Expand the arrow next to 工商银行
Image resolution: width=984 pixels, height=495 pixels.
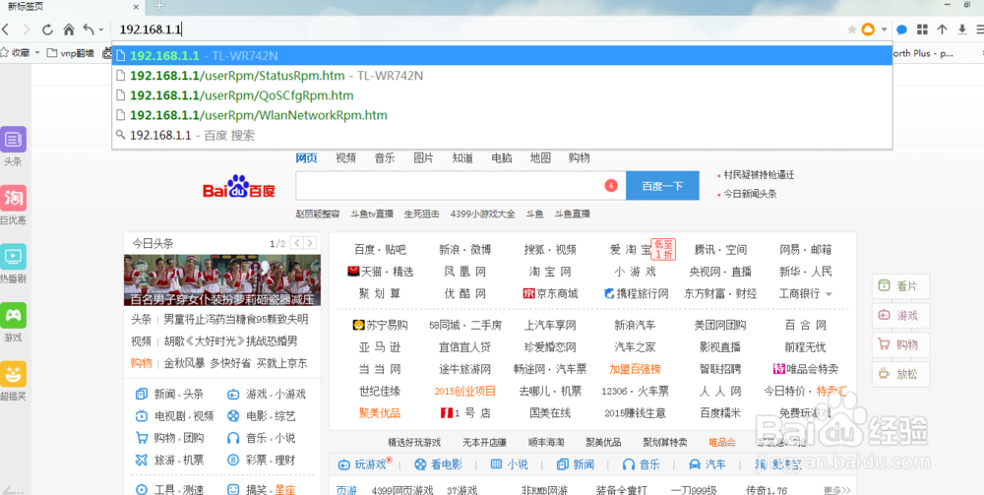[x=829, y=294]
